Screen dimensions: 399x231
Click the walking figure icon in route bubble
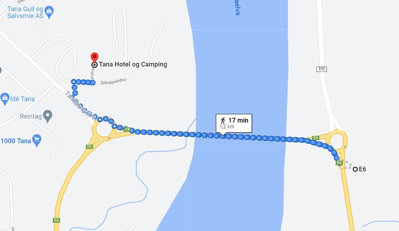click(223, 120)
